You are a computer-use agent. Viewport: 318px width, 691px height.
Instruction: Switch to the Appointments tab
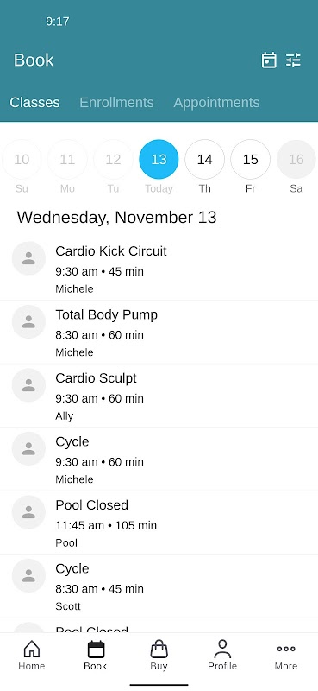coord(216,102)
